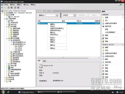Click the forward arrow in the toolbar

5,8
